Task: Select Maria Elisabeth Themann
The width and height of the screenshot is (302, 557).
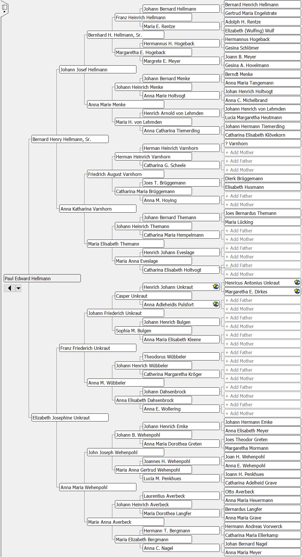Action: pyautogui.click(x=125, y=244)
